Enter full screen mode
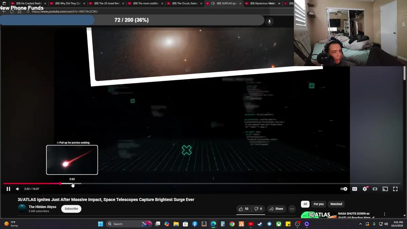The width and height of the screenshot is (407, 229). [395, 189]
